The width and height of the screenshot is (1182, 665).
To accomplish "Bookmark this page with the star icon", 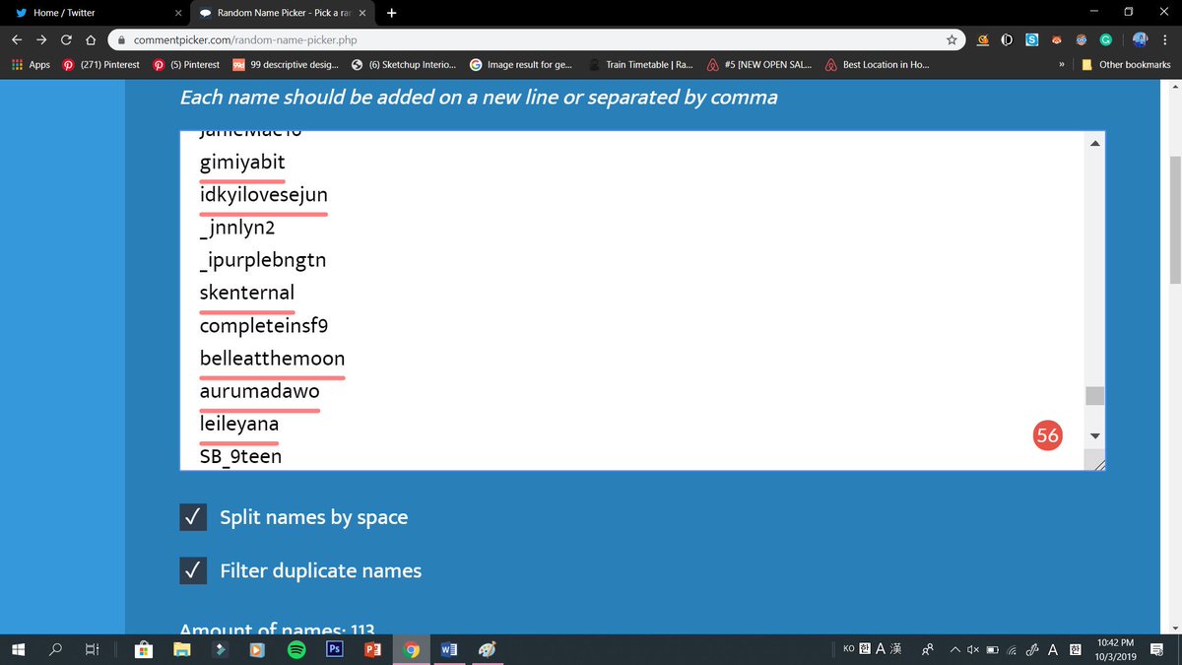I will [x=952, y=40].
